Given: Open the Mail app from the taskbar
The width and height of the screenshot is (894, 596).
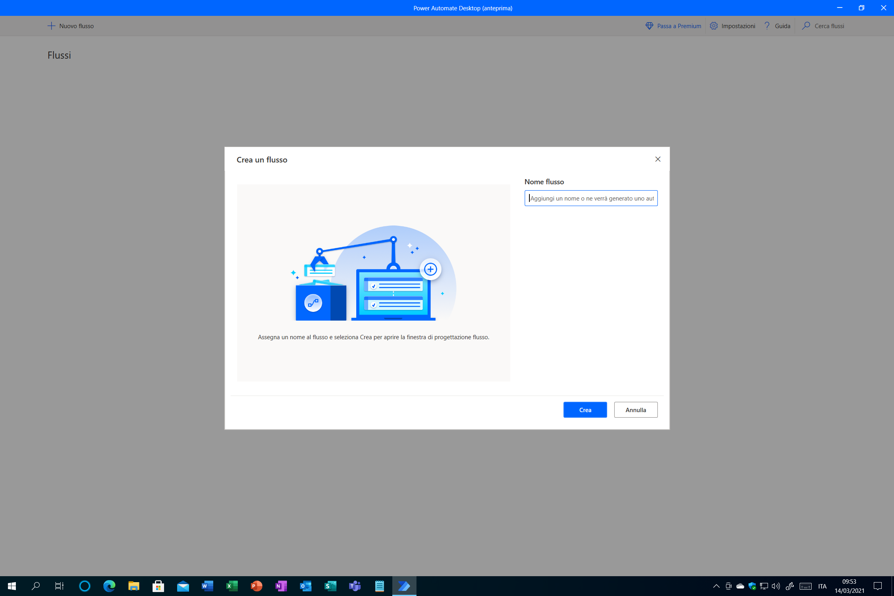Looking at the screenshot, I should click(183, 586).
